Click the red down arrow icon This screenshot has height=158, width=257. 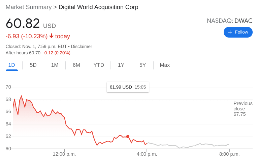click(51, 36)
